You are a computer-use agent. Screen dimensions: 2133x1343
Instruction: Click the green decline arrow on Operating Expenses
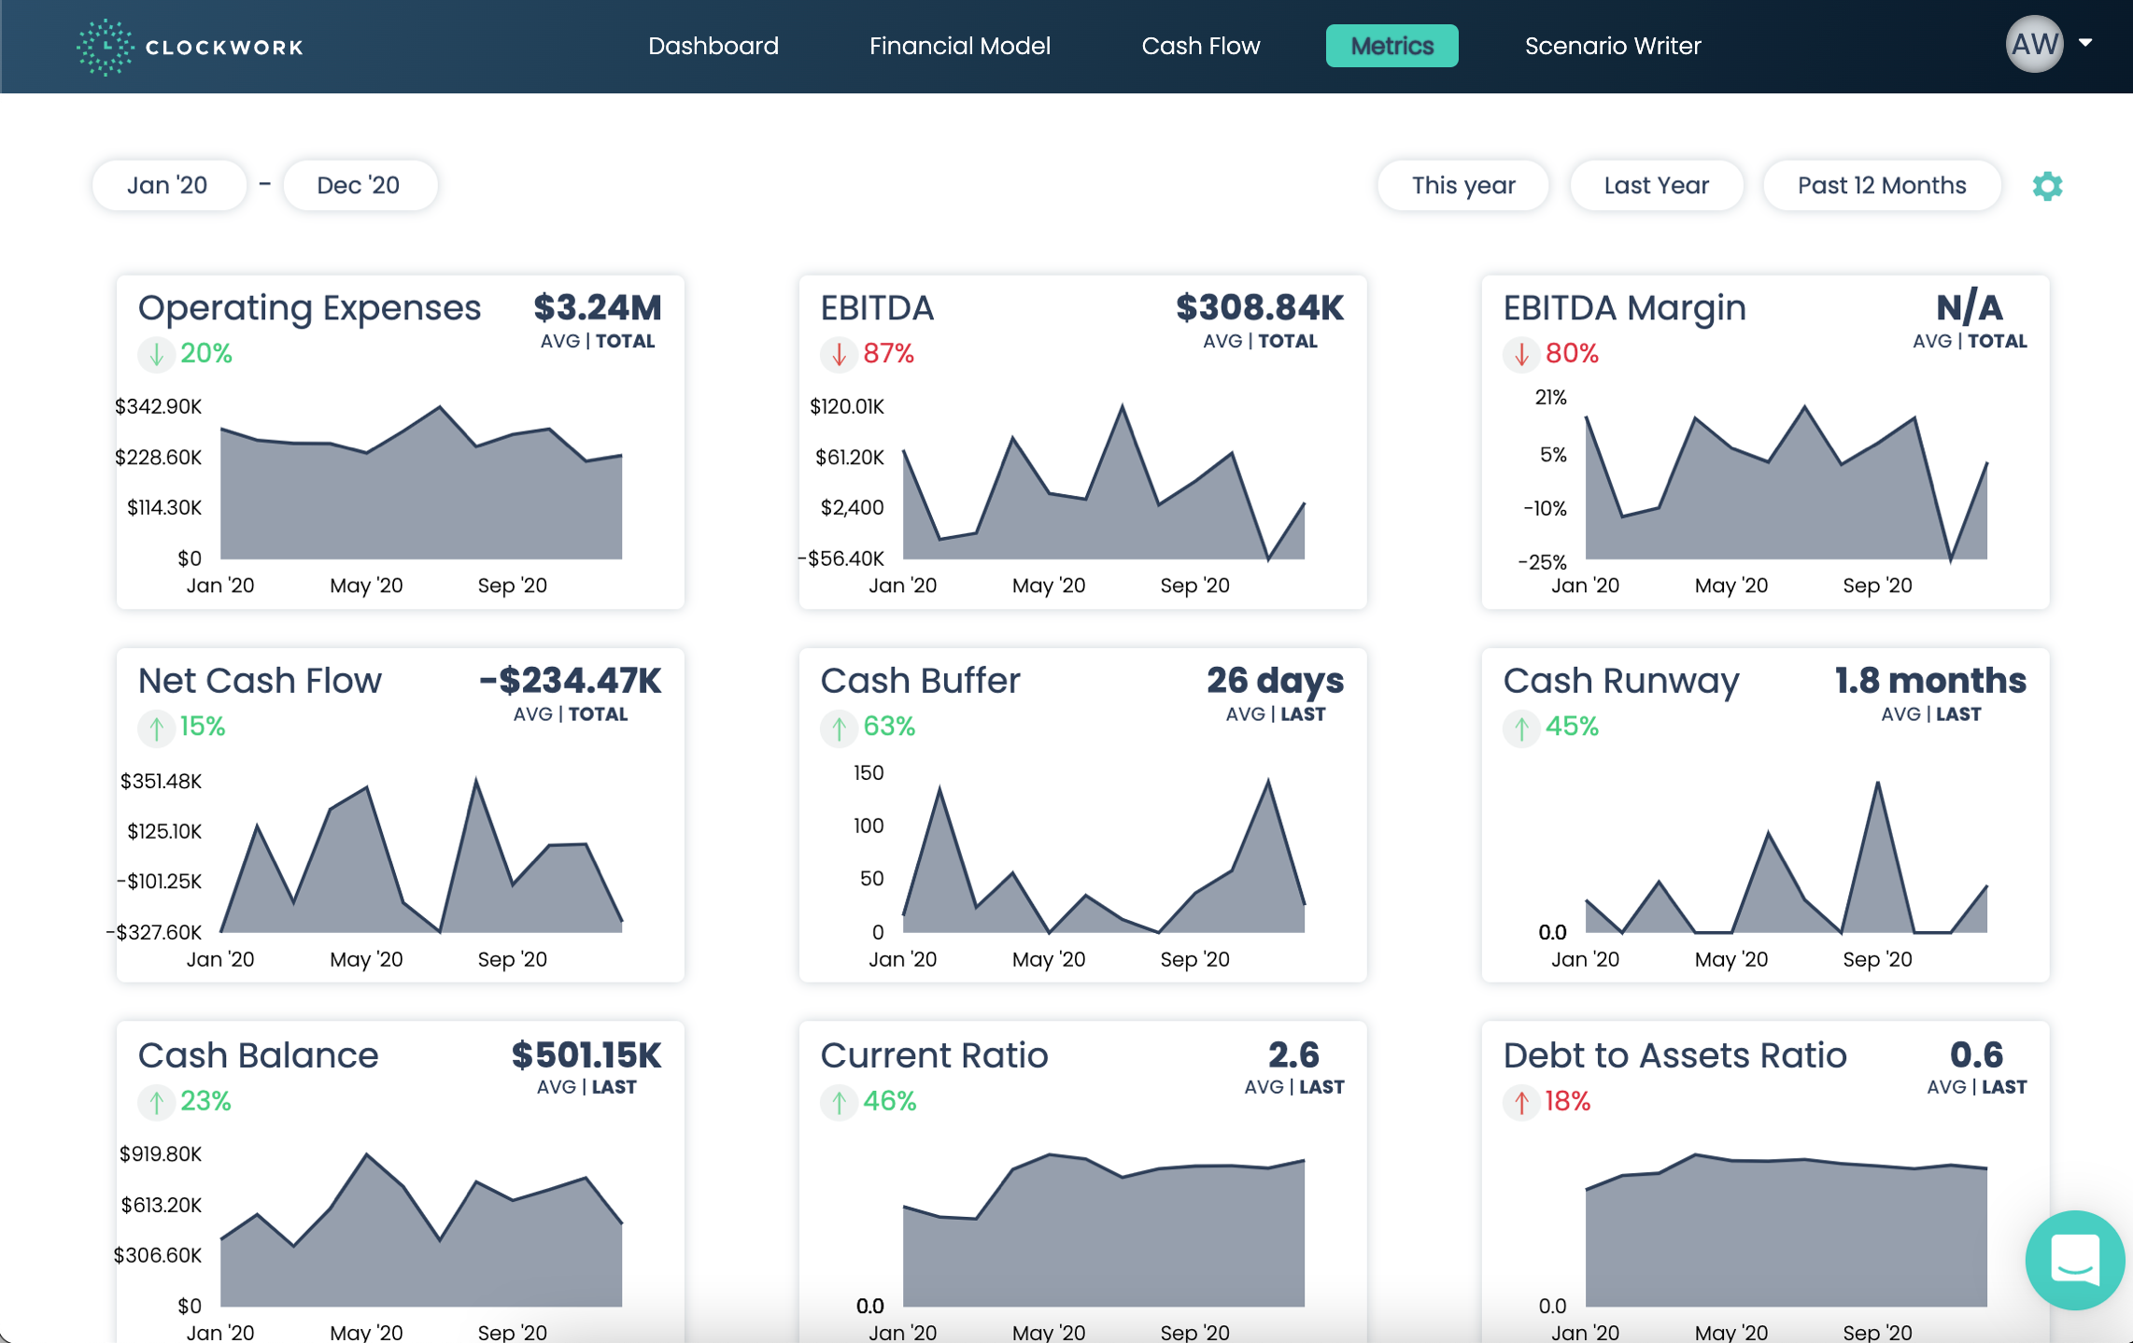coord(156,355)
